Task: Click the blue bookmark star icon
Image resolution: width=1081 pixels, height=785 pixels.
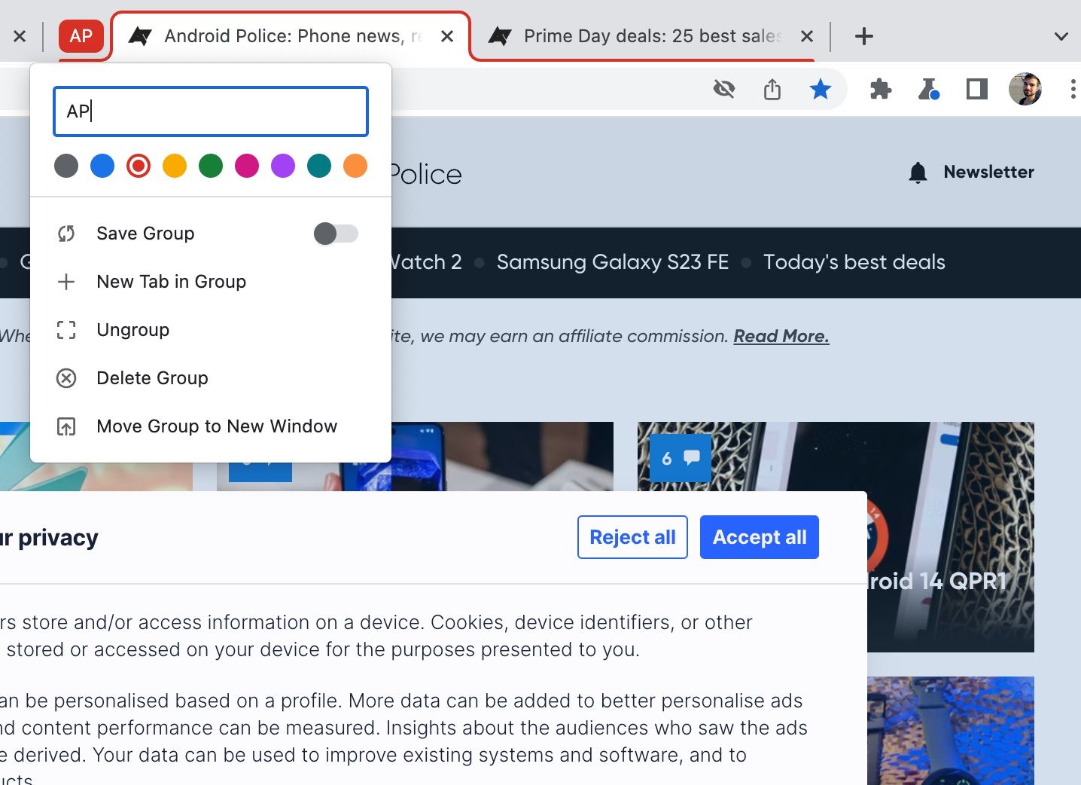Action: point(820,90)
